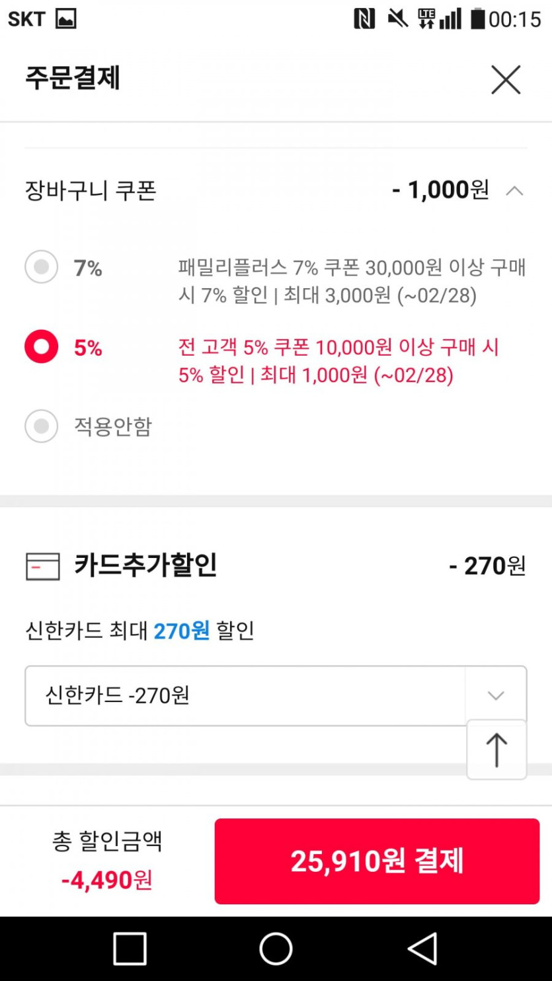This screenshot has width=552, height=981.
Task: Tap the picture notification icon beside SKT
Action: pyautogui.click(x=66, y=19)
